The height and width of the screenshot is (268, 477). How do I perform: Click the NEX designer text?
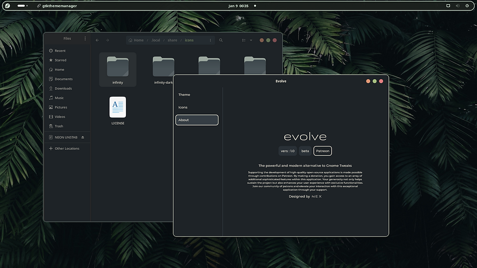pyautogui.click(x=317, y=197)
